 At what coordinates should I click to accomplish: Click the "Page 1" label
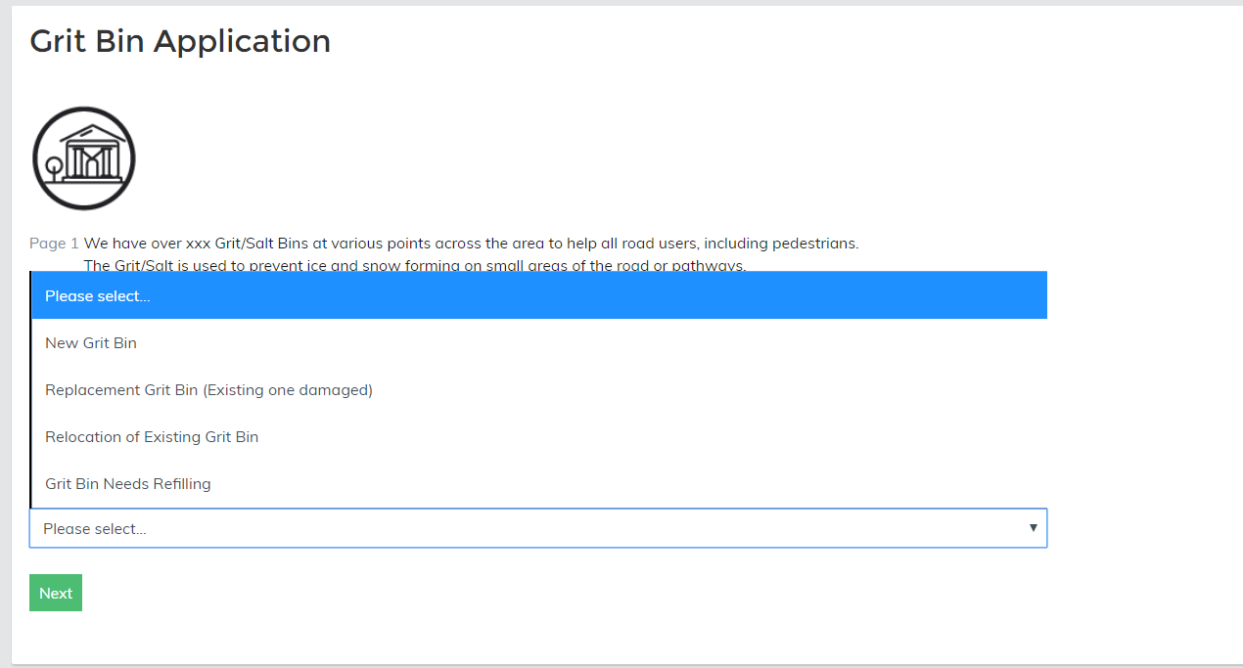(54, 244)
